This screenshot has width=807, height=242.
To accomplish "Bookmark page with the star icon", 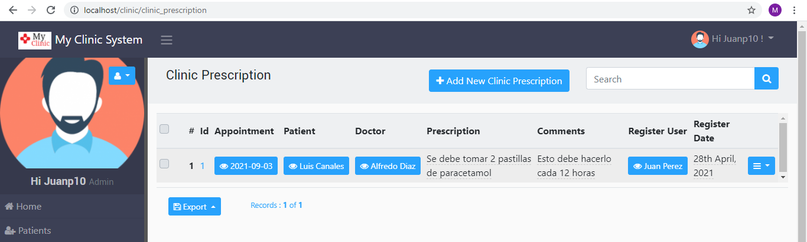I will [751, 10].
